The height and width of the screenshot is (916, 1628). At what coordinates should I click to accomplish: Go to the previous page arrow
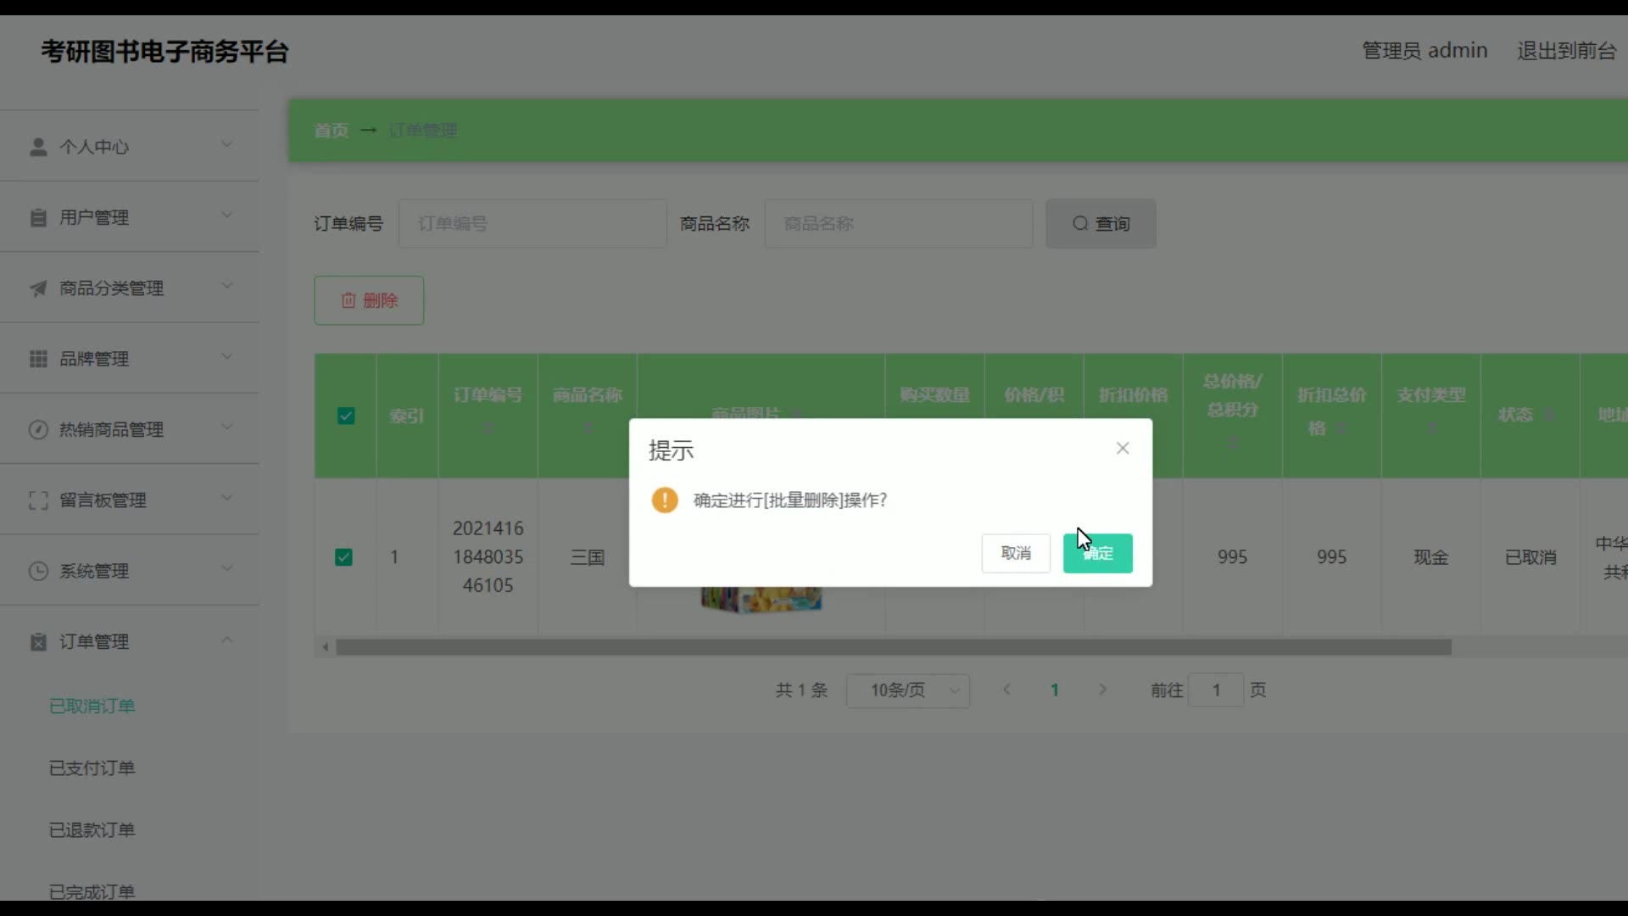pyautogui.click(x=1006, y=690)
